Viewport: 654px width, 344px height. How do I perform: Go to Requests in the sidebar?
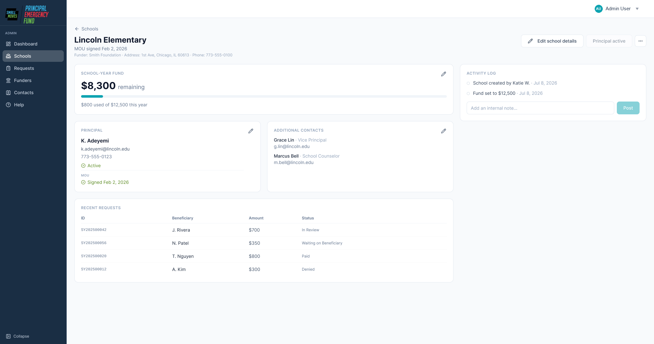[x=33, y=68]
